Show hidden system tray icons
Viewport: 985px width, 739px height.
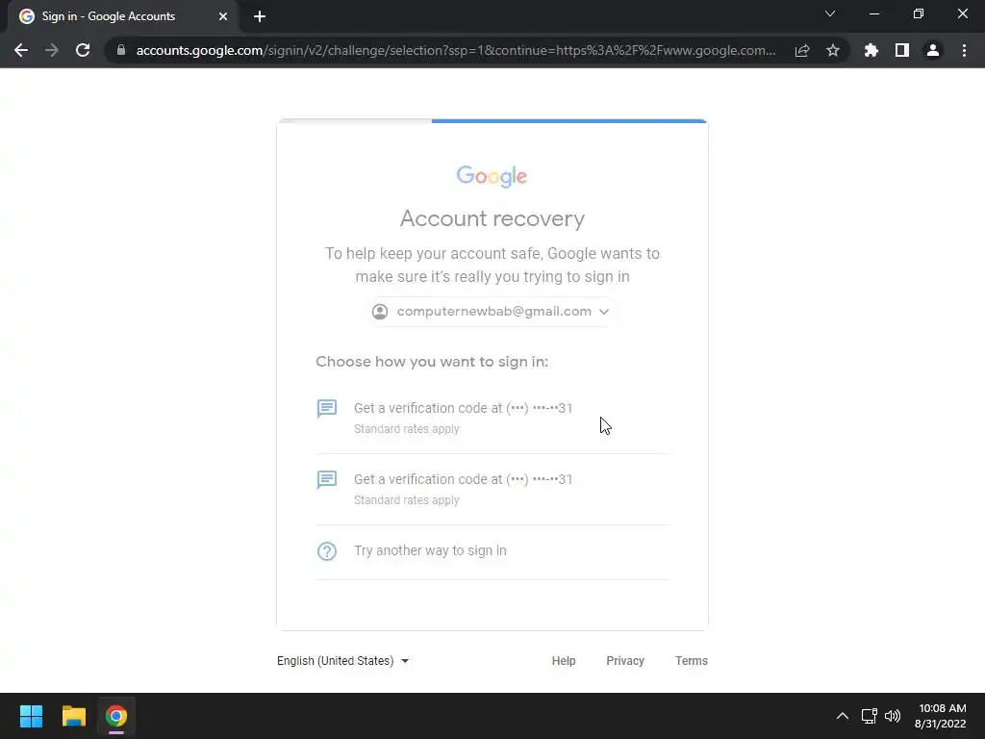coord(843,716)
